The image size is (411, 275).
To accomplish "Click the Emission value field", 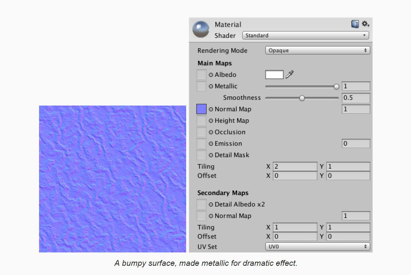I will point(356,143).
